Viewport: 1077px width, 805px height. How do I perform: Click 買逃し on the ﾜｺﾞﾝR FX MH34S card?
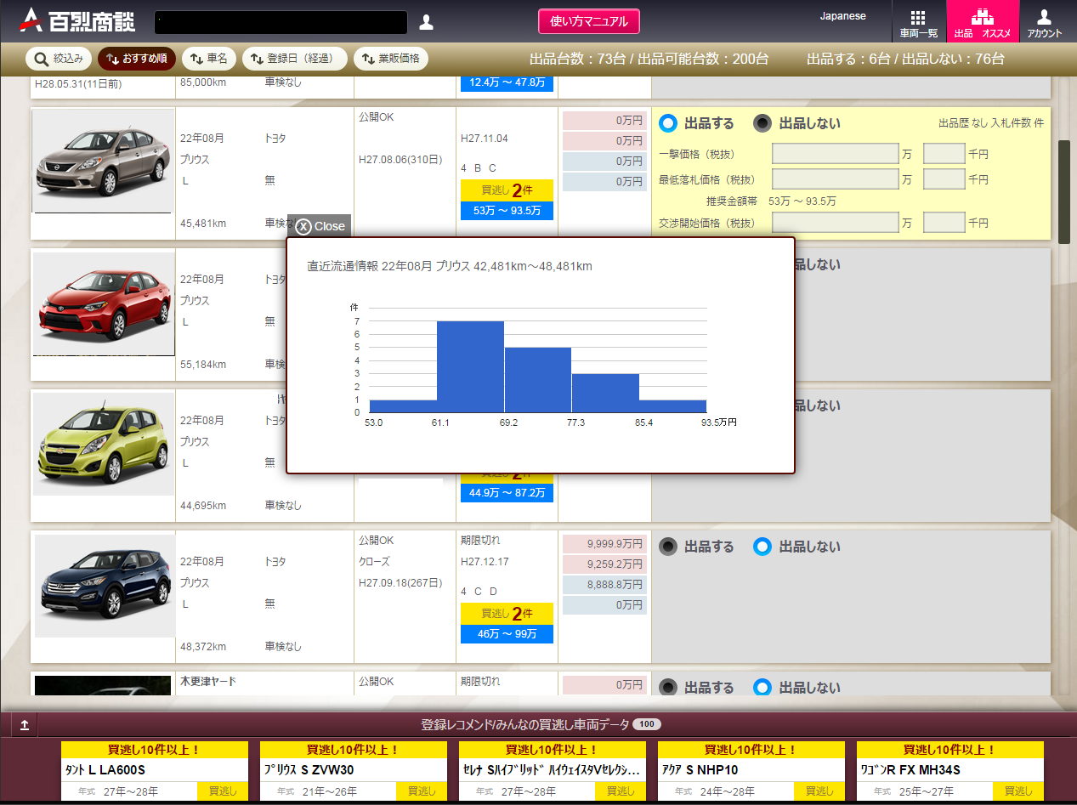[x=1017, y=791]
